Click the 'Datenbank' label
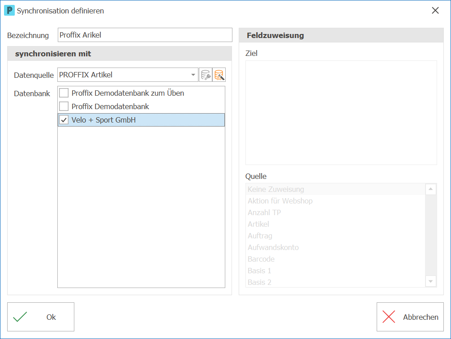 pyautogui.click(x=32, y=93)
